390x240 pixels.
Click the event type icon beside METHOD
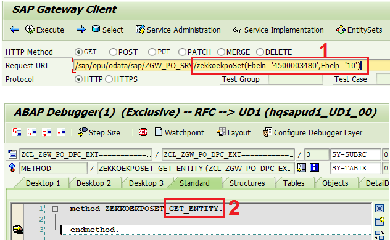pos(12,168)
